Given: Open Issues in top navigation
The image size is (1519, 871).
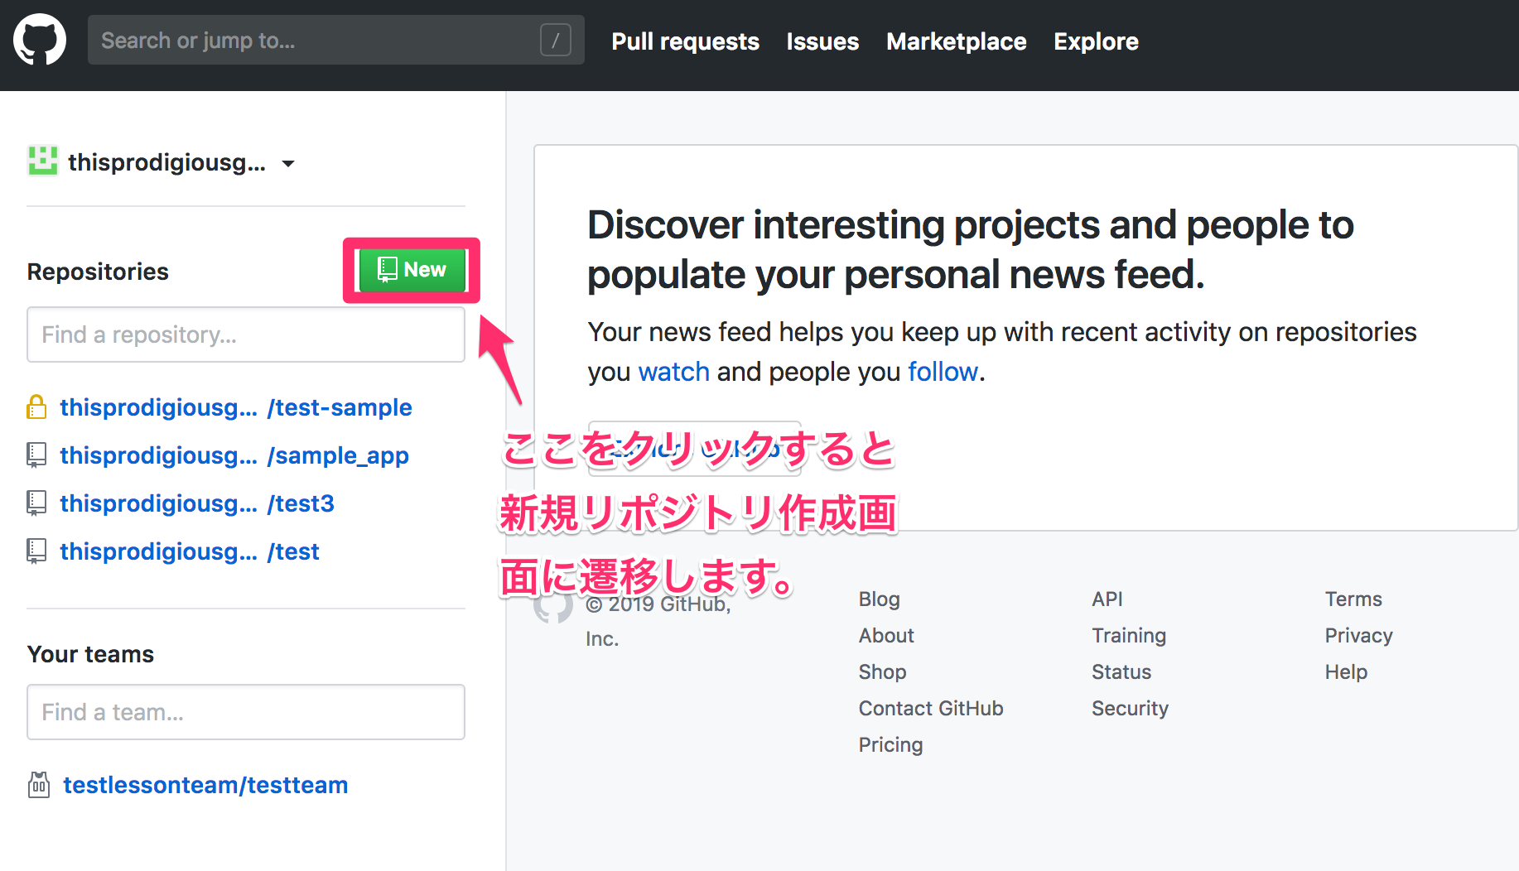Looking at the screenshot, I should tap(822, 41).
